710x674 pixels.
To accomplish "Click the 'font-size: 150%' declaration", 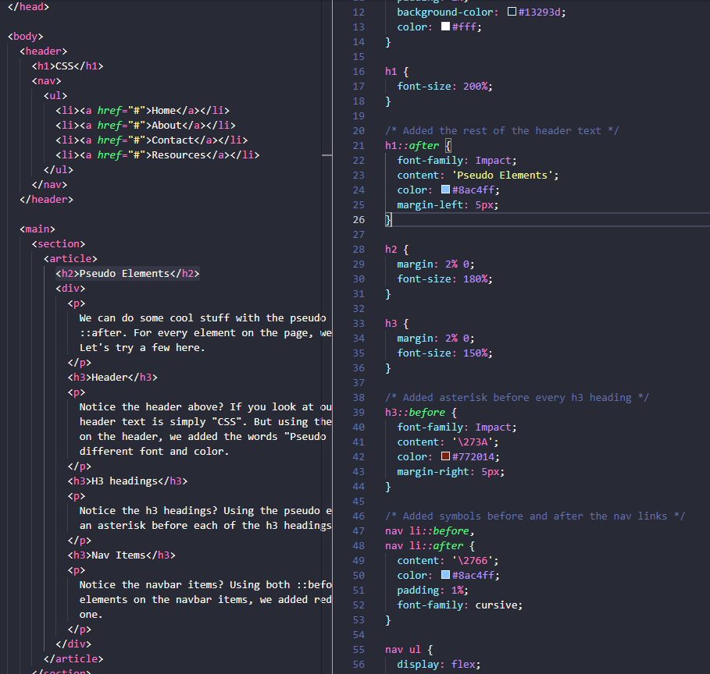I will point(444,353).
